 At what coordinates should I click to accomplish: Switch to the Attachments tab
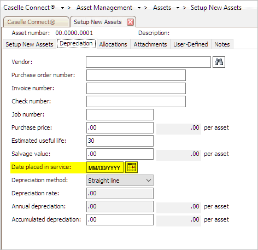150,44
